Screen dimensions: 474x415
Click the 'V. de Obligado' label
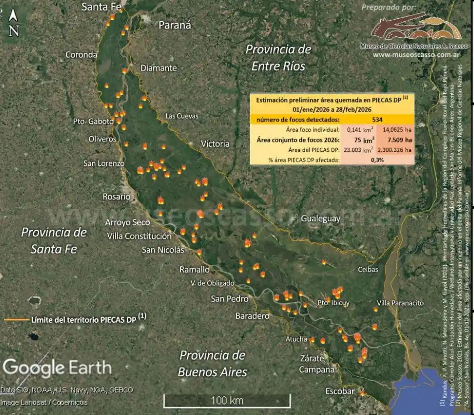pyautogui.click(x=212, y=283)
